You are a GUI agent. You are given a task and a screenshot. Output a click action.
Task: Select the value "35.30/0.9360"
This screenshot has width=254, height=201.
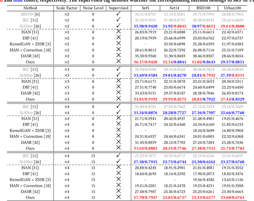146,56
